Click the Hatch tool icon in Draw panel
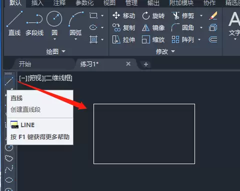The image size is (240, 191). 93,39
